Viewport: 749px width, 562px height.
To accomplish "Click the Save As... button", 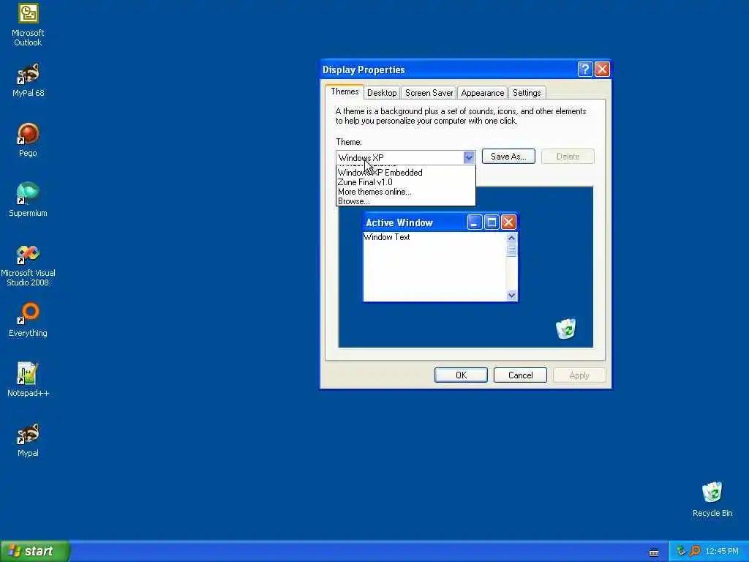I will (x=508, y=157).
